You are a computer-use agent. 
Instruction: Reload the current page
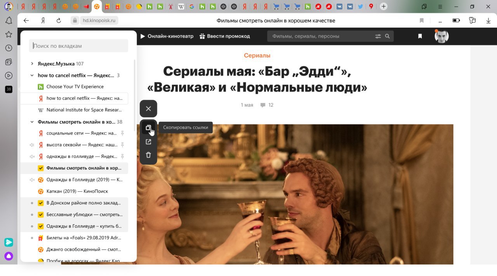tap(59, 21)
